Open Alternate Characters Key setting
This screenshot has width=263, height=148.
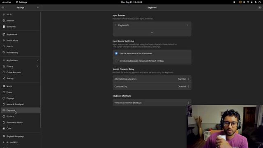(152, 79)
